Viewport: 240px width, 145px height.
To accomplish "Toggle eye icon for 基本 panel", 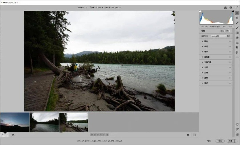I will pos(230,41).
